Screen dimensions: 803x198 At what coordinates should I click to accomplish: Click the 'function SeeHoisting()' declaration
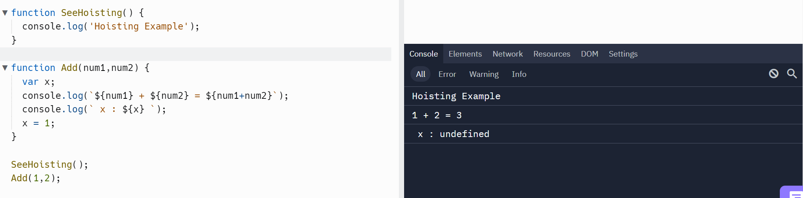pyautogui.click(x=78, y=13)
